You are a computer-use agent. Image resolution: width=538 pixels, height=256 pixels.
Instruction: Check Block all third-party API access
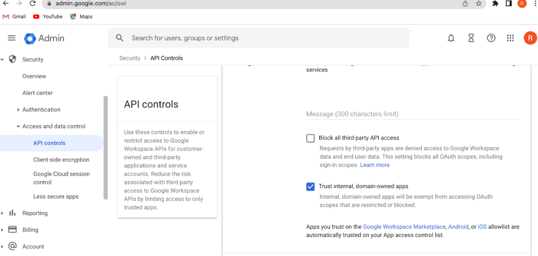pyautogui.click(x=310, y=138)
